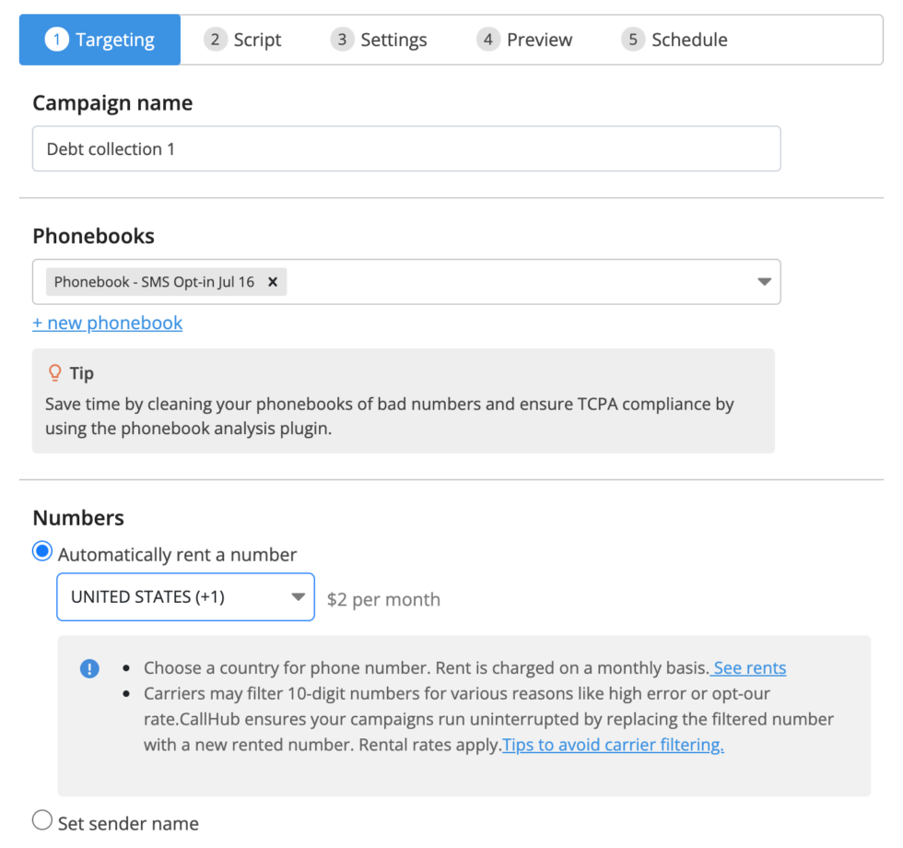The height and width of the screenshot is (848, 903).
Task: Open the UNITED STATES (+1) country dropdown
Action: pyautogui.click(x=185, y=597)
